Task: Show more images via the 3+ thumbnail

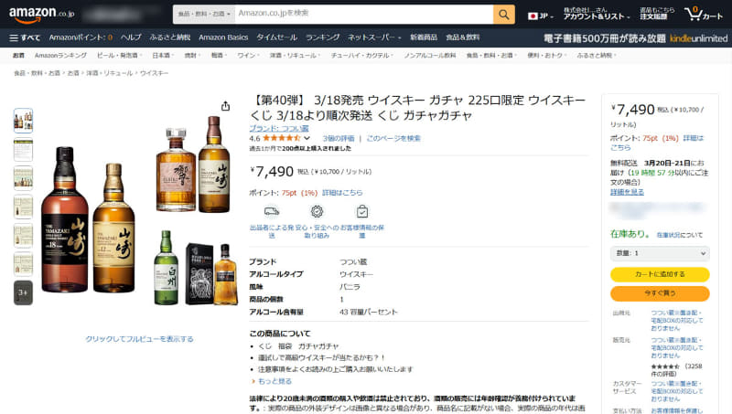Action: pos(24,292)
